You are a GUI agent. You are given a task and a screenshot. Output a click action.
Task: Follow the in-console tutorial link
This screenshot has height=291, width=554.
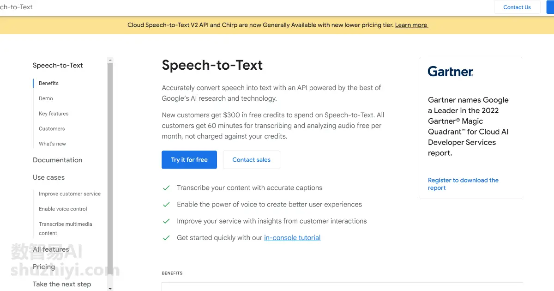(x=292, y=238)
